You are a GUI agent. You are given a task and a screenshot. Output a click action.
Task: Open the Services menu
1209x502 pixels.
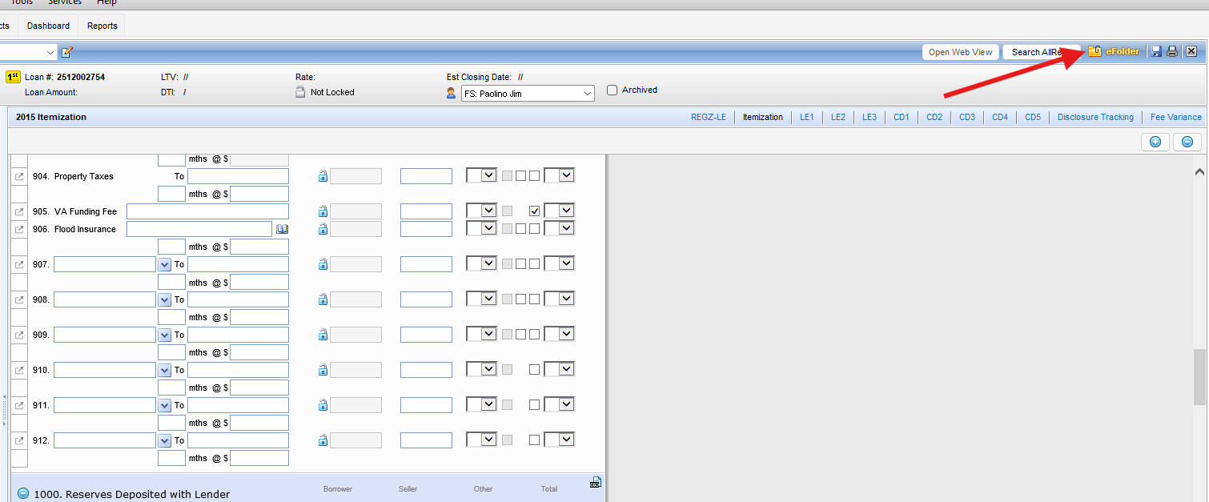[x=65, y=2]
